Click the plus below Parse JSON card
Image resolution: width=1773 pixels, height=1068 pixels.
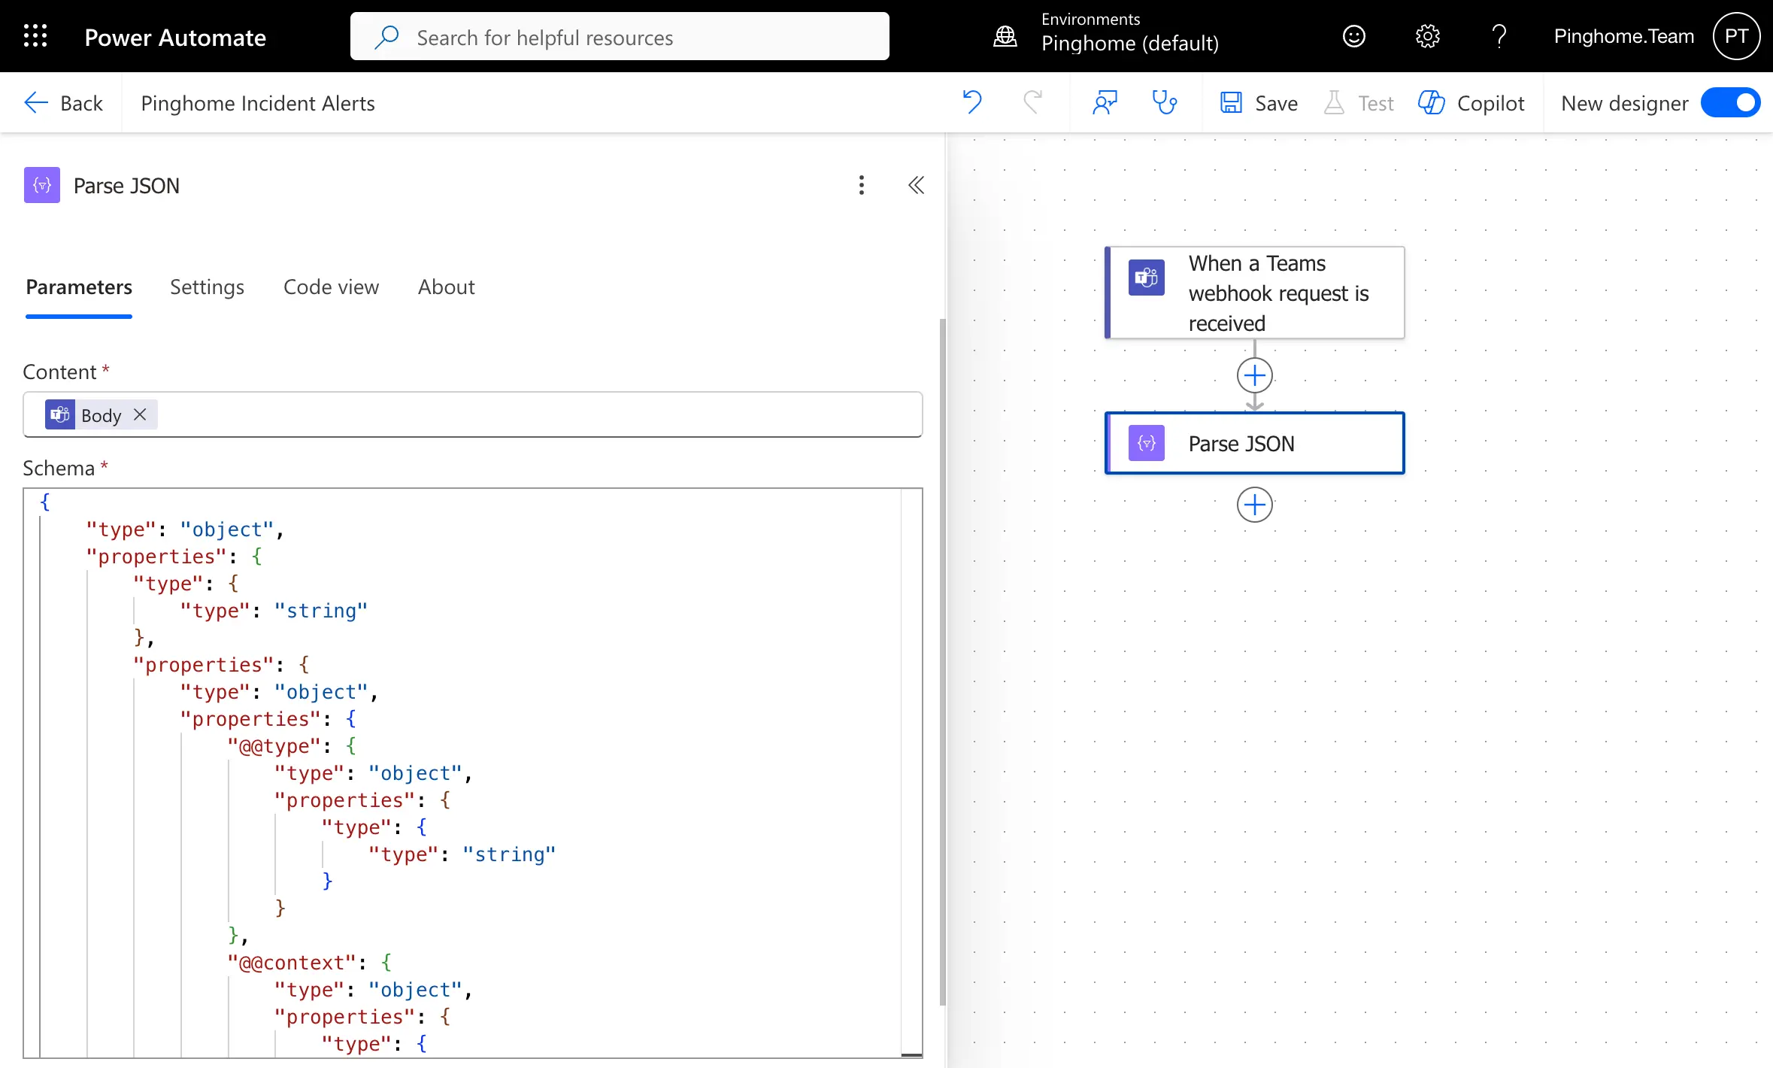point(1253,505)
